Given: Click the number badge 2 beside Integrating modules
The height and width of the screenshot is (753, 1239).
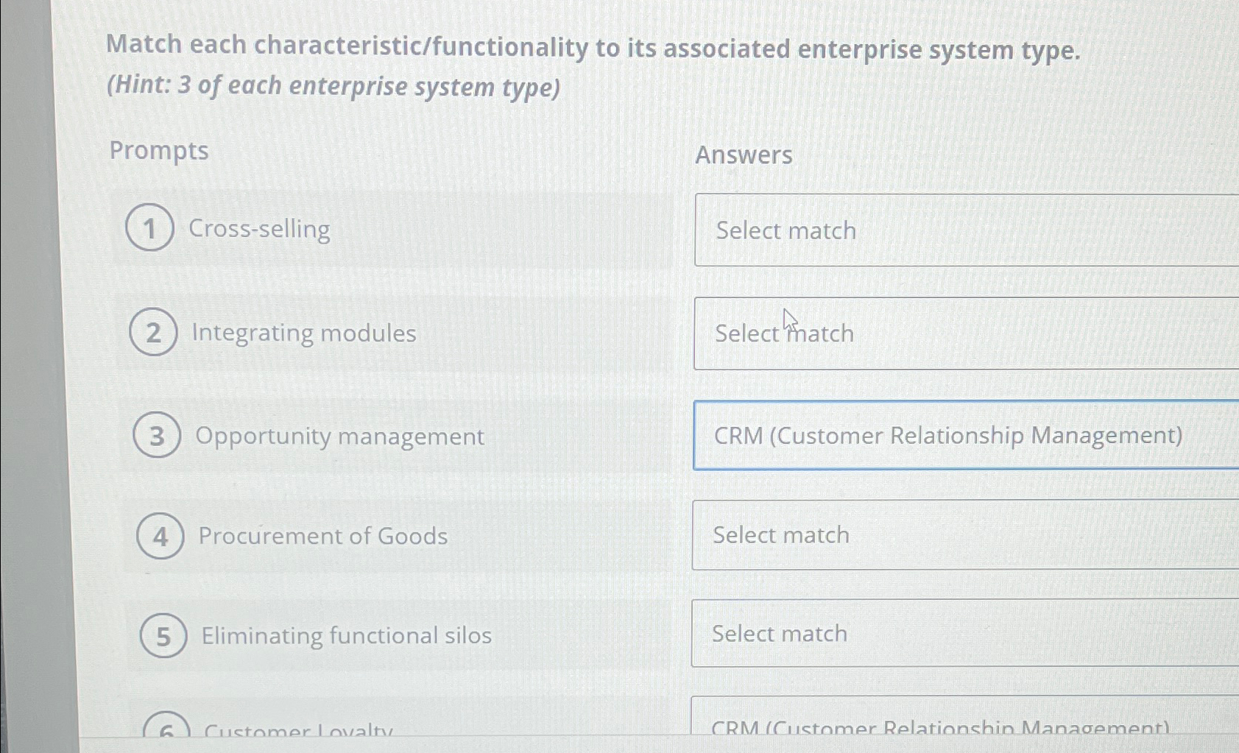Looking at the screenshot, I should coord(155,333).
